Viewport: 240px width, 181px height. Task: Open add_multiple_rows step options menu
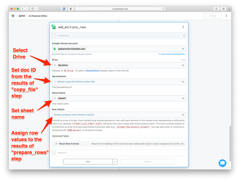click(x=183, y=27)
